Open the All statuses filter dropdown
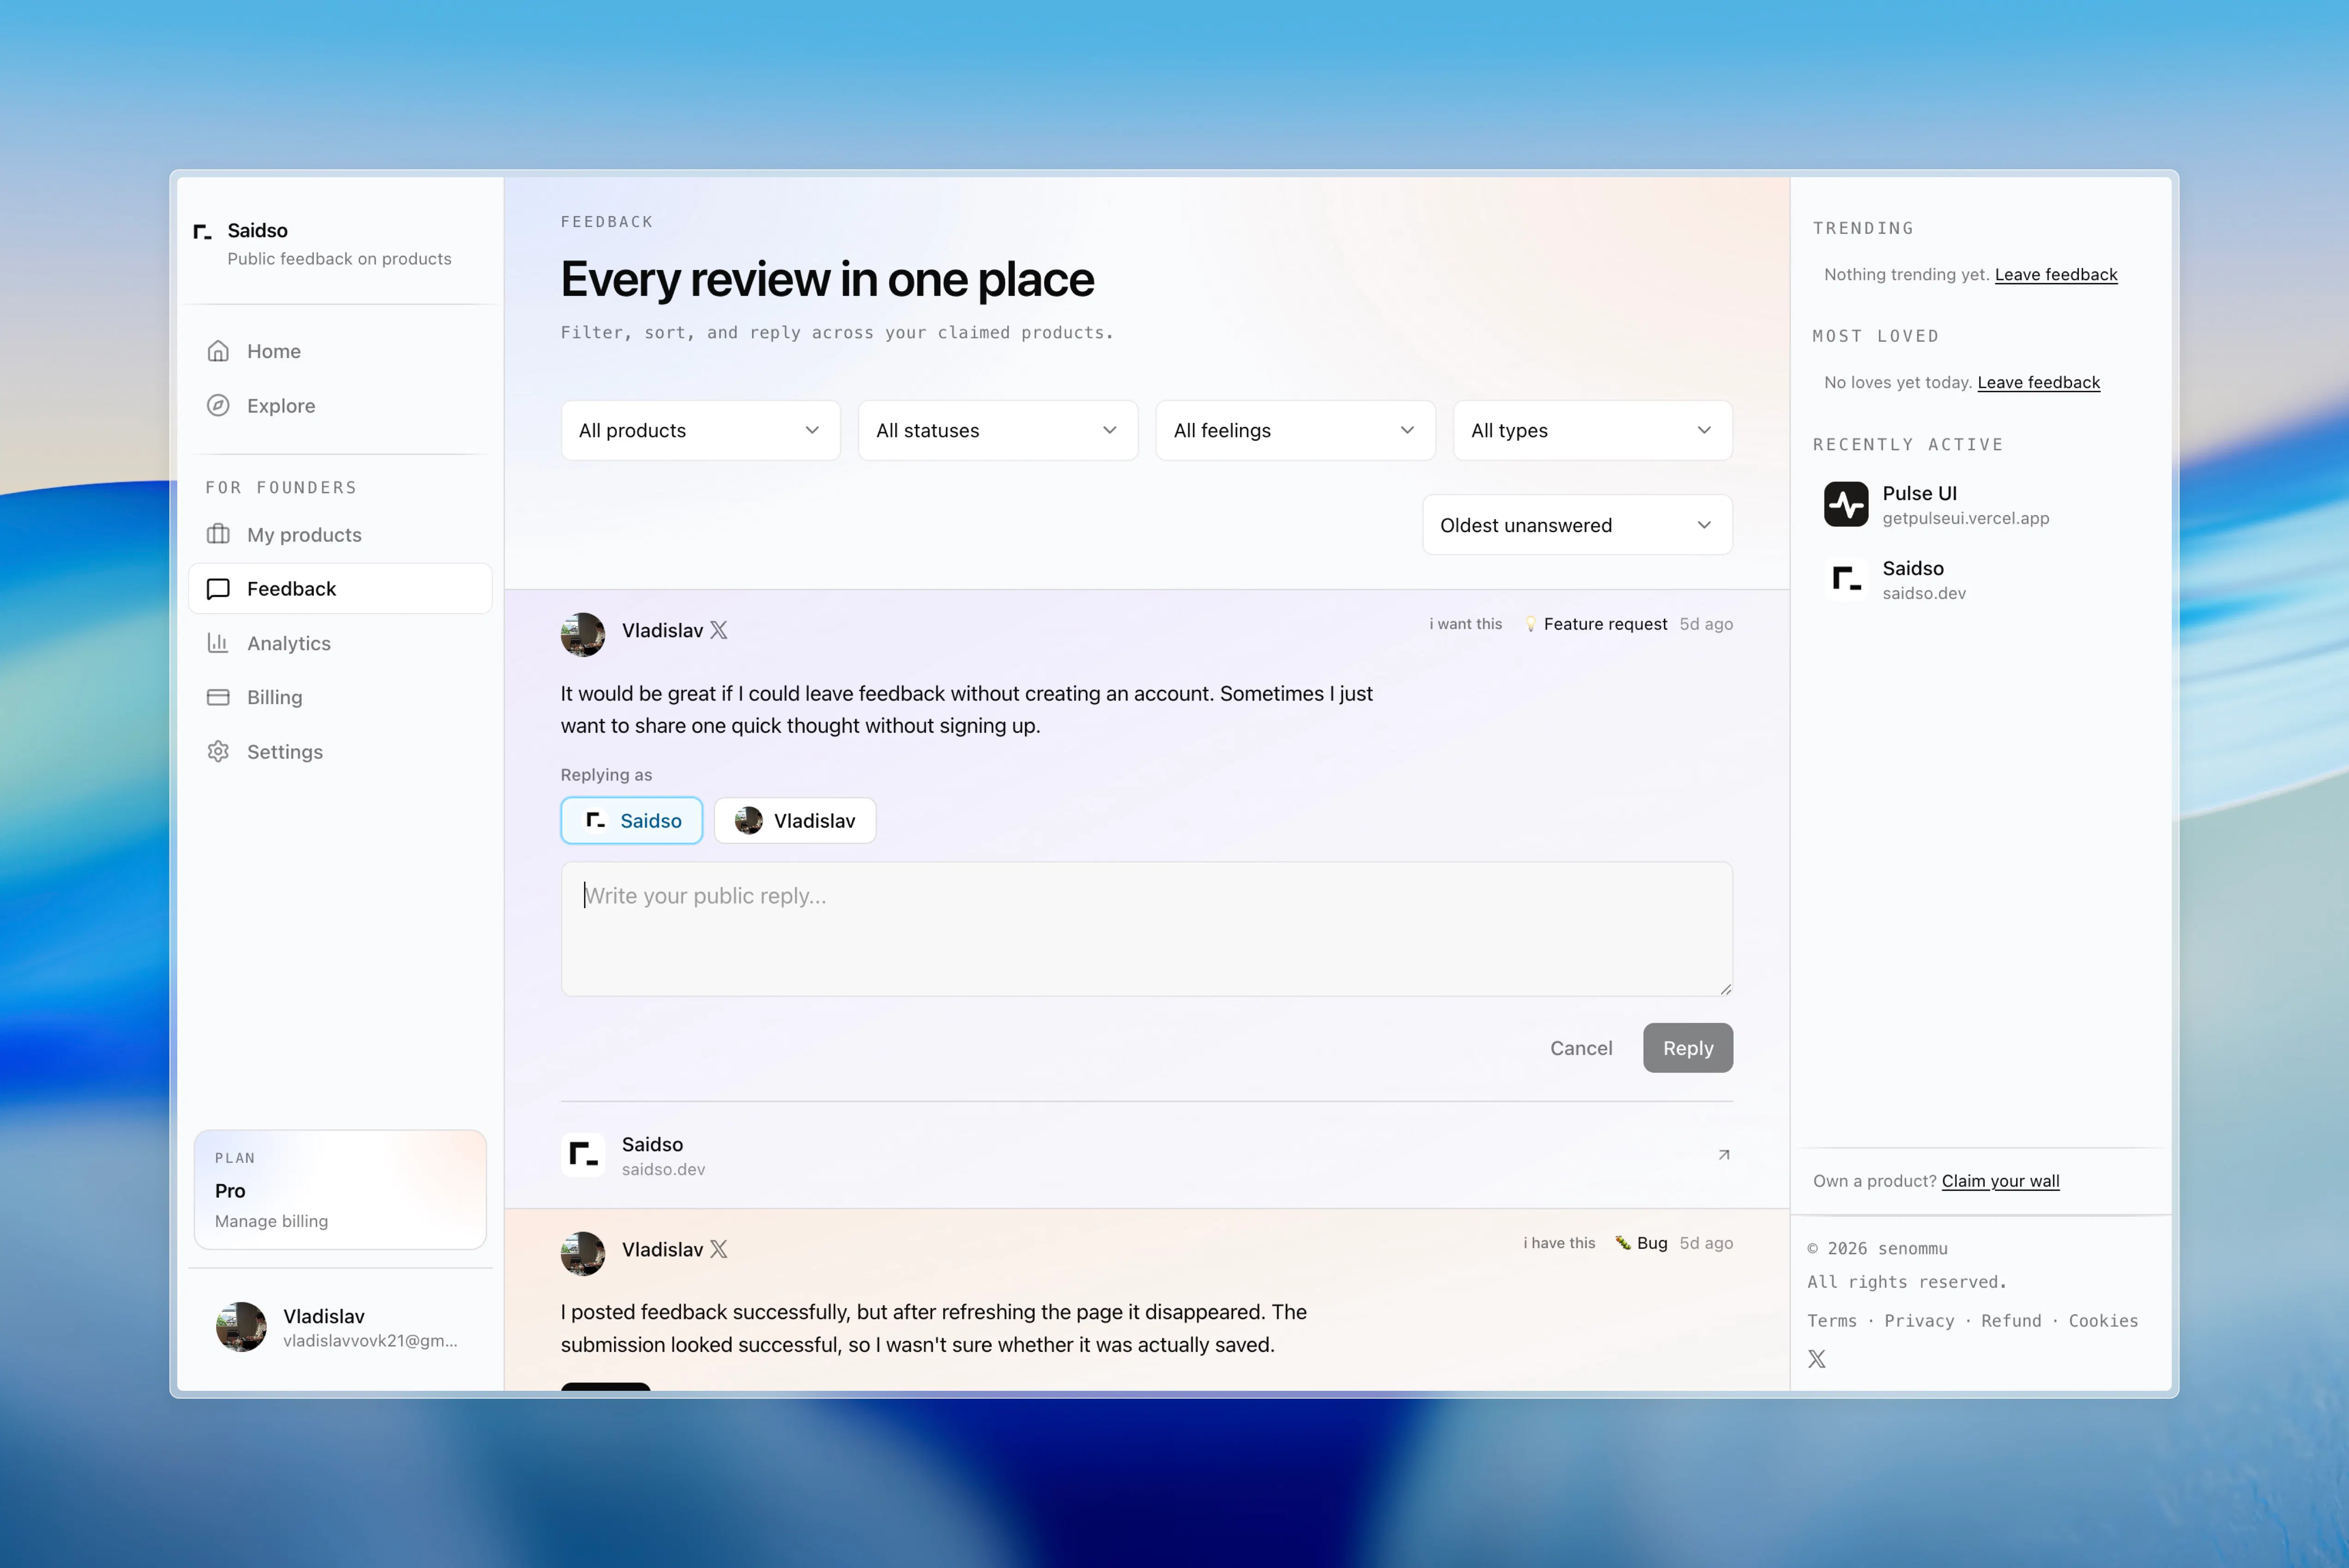 click(x=999, y=430)
